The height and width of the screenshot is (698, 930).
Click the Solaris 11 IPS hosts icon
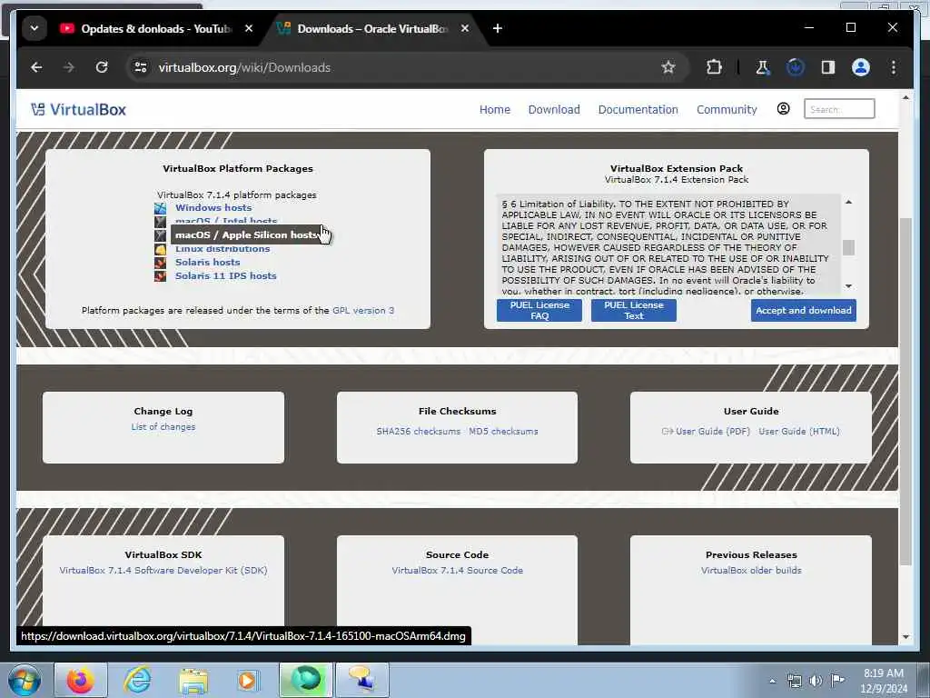pyautogui.click(x=160, y=276)
